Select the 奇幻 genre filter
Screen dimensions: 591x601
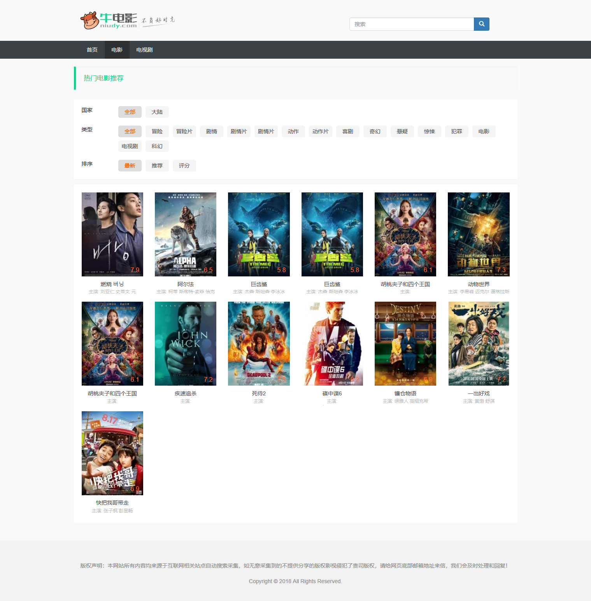[x=375, y=131]
